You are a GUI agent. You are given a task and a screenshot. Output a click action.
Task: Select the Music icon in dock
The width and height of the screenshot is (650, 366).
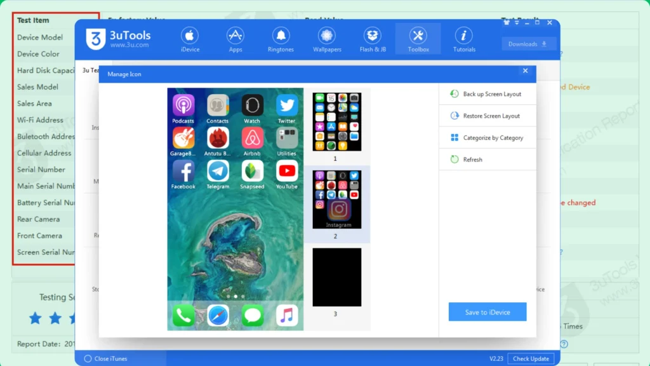pos(286,315)
